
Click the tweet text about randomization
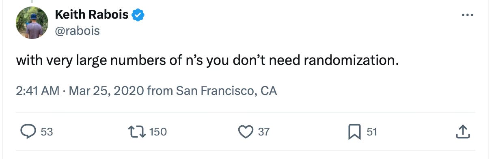point(207,62)
